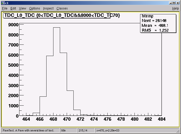Click the y-axis label 1000

(13, 106)
